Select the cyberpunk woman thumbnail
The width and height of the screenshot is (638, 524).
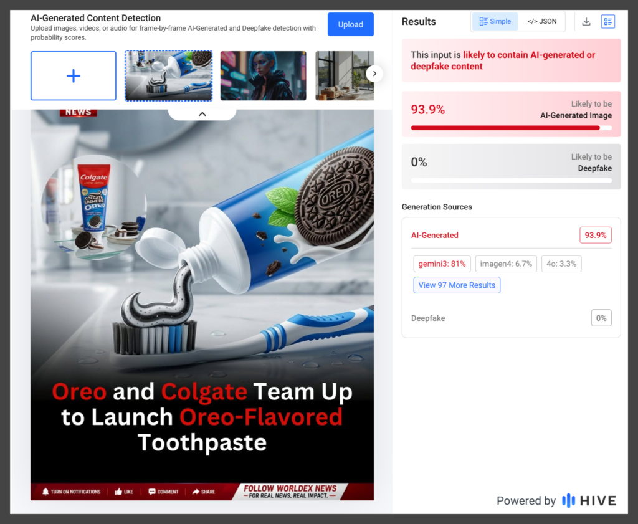point(264,75)
